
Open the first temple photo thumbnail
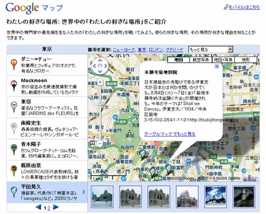tap(102, 197)
